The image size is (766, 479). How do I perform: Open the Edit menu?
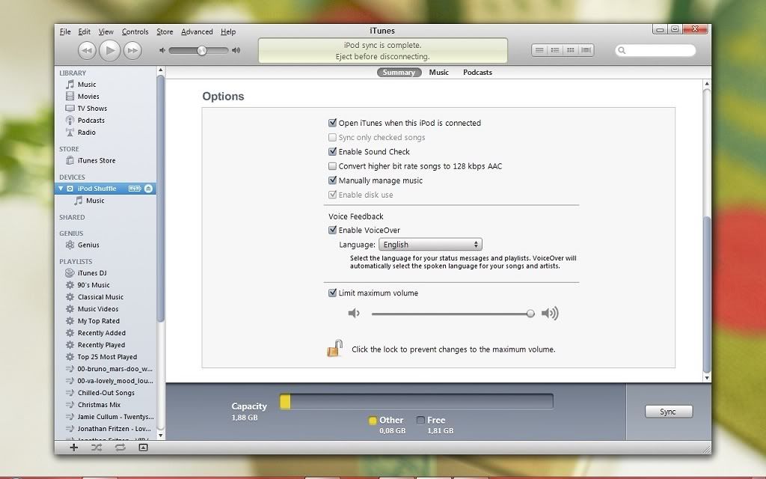(x=84, y=31)
